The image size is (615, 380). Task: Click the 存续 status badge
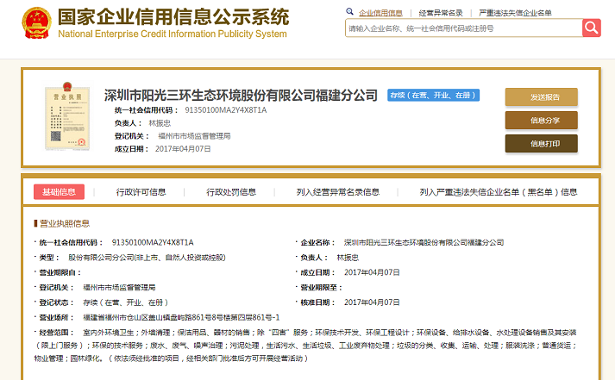[x=433, y=95]
